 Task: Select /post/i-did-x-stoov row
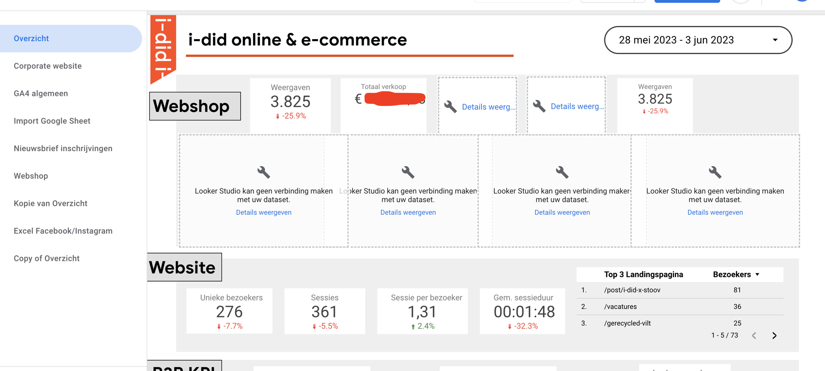click(680, 290)
